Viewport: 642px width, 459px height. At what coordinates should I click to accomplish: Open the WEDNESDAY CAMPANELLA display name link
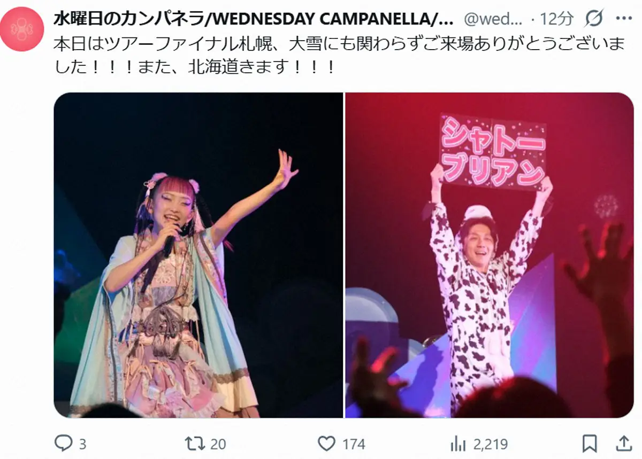pos(254,19)
